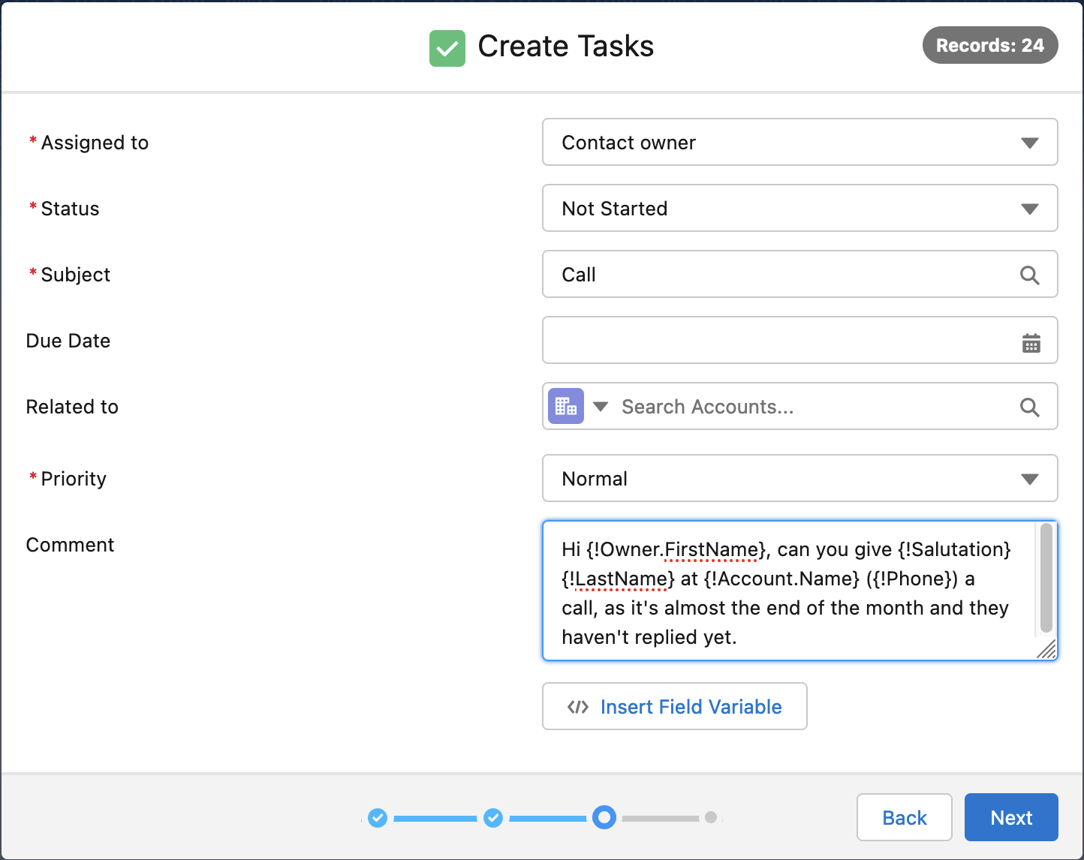Click the Subject field containing Call
The width and height of the screenshot is (1084, 860).
799,274
